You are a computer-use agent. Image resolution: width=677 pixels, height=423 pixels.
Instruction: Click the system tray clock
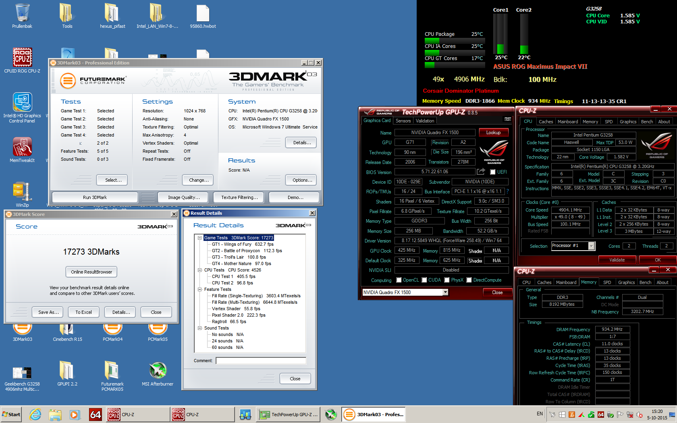pyautogui.click(x=657, y=415)
